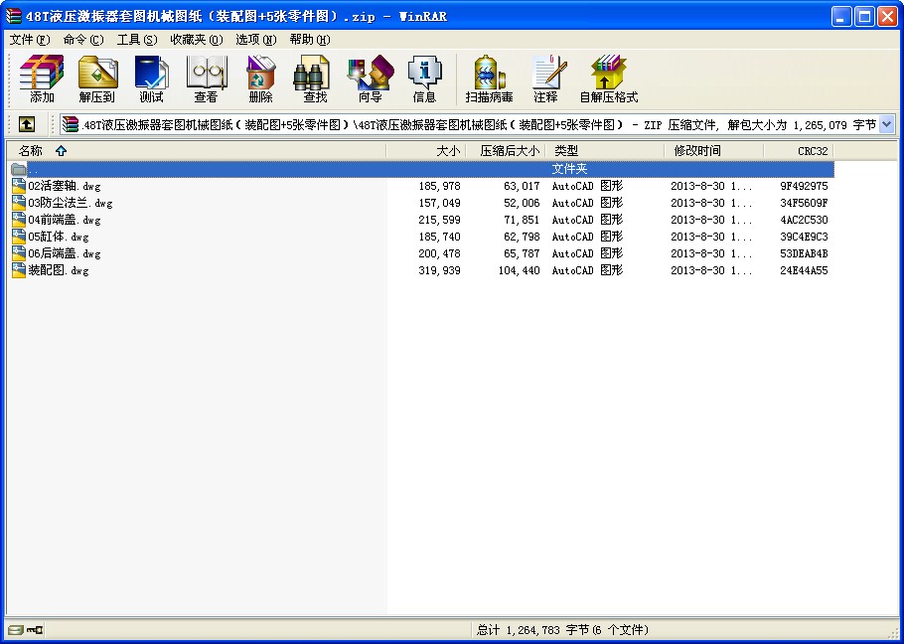Sort by CRC32 column header
Image resolution: width=904 pixels, height=644 pixels.
pos(799,151)
